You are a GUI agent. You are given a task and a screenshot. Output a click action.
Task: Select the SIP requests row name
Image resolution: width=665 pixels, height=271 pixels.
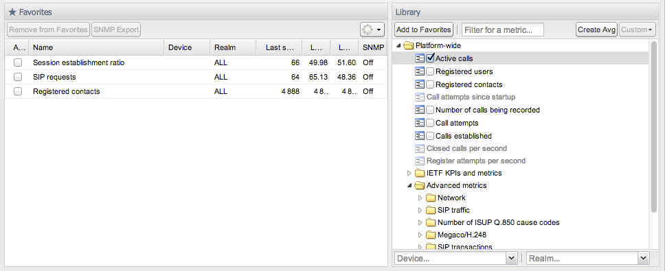coord(54,77)
